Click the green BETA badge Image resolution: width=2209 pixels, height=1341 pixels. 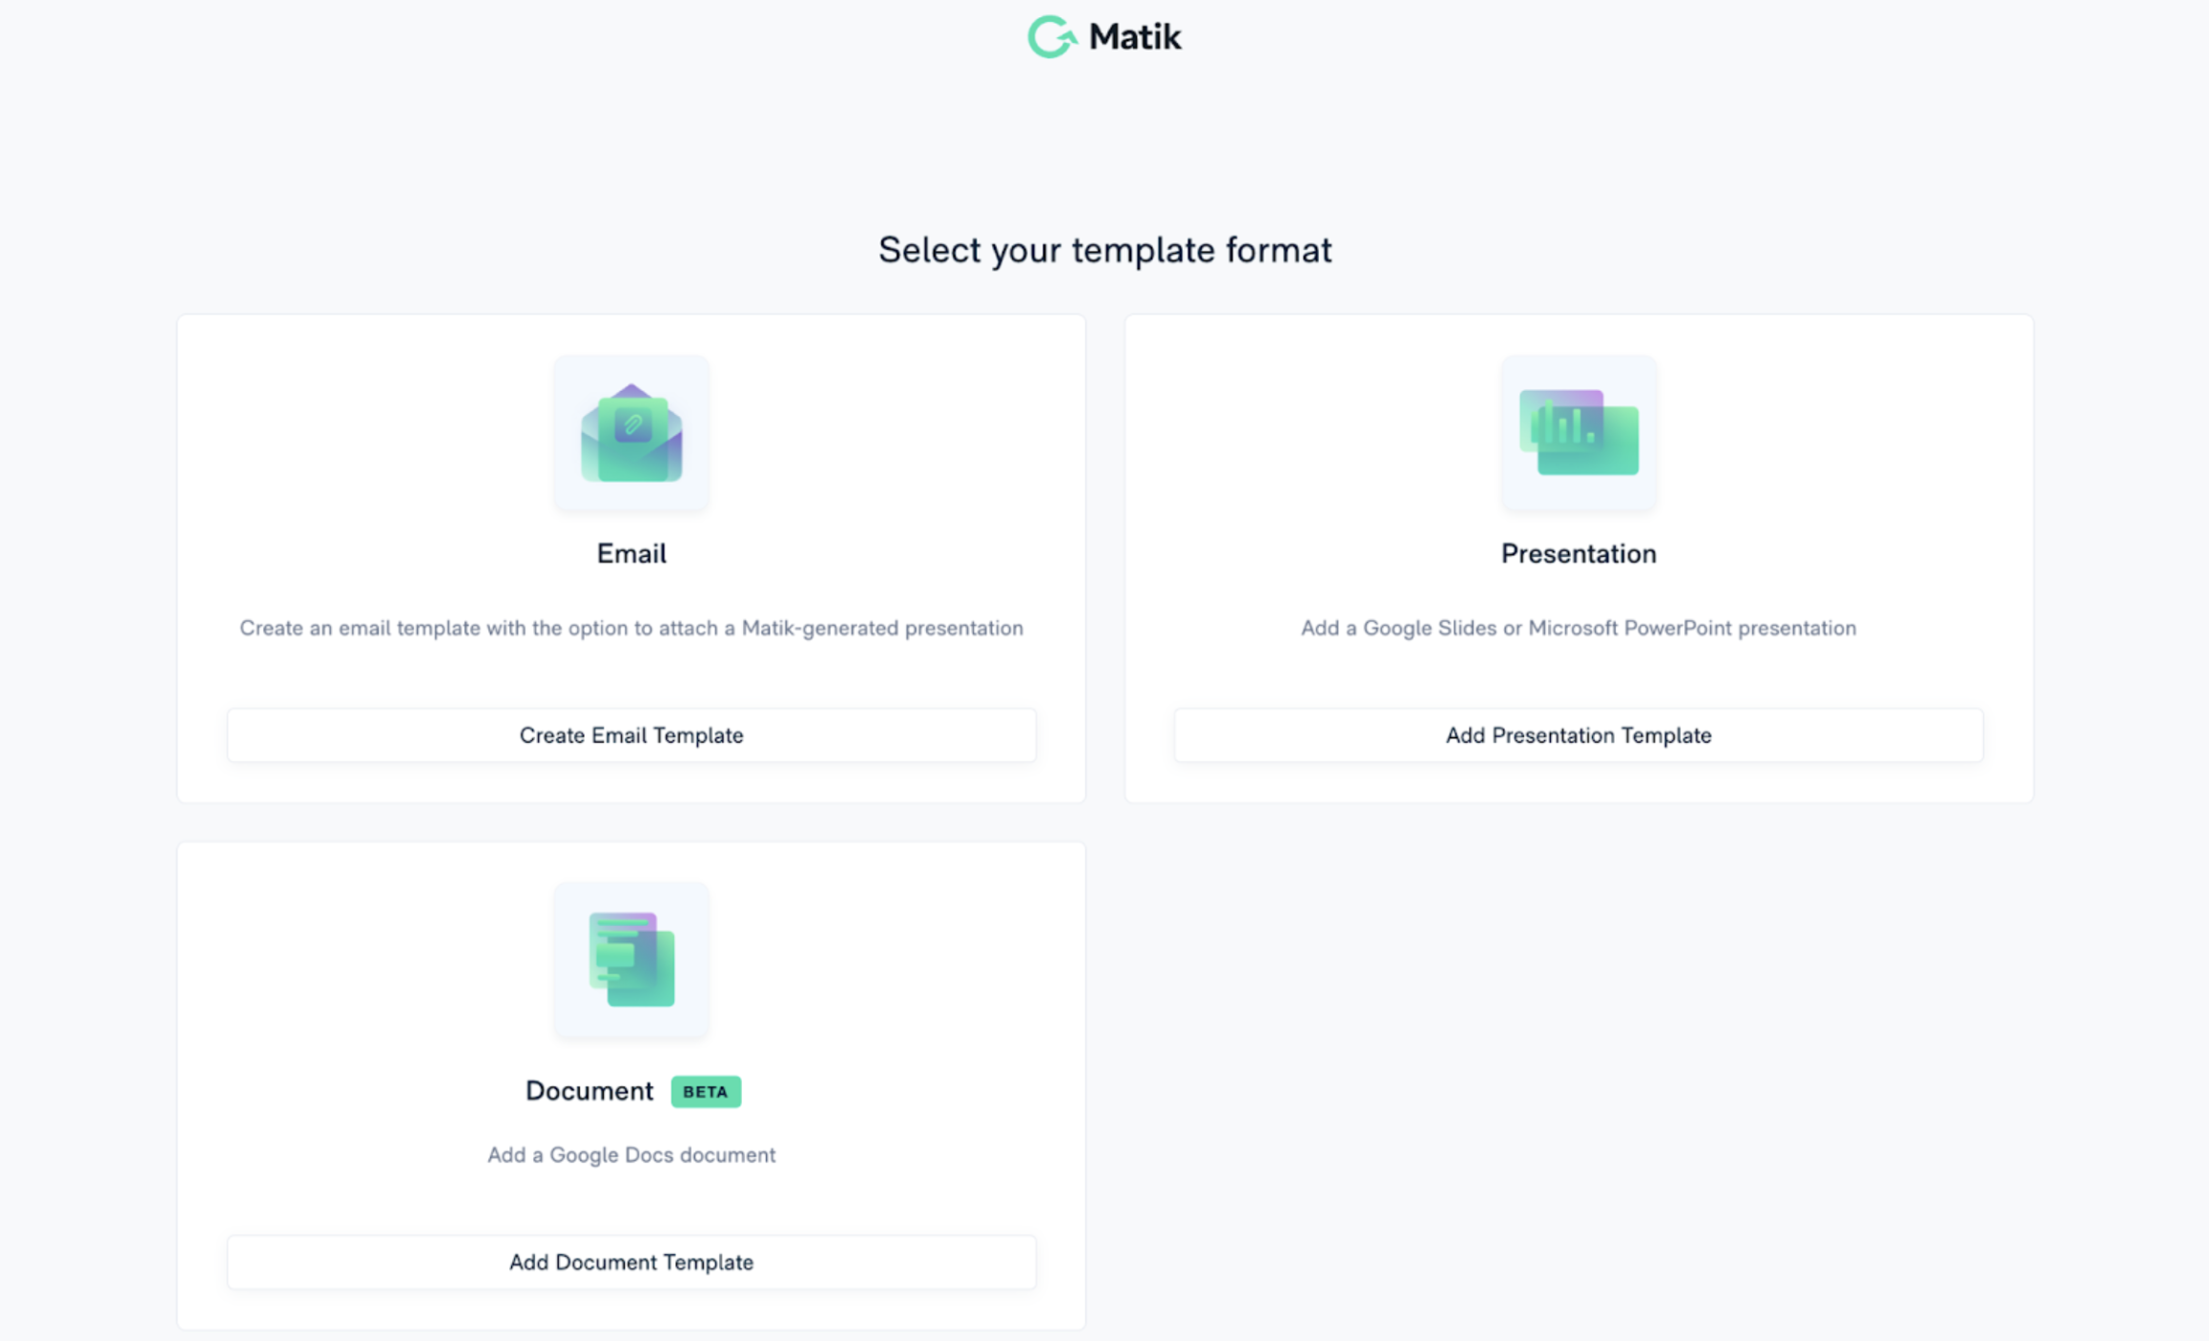click(x=706, y=1091)
